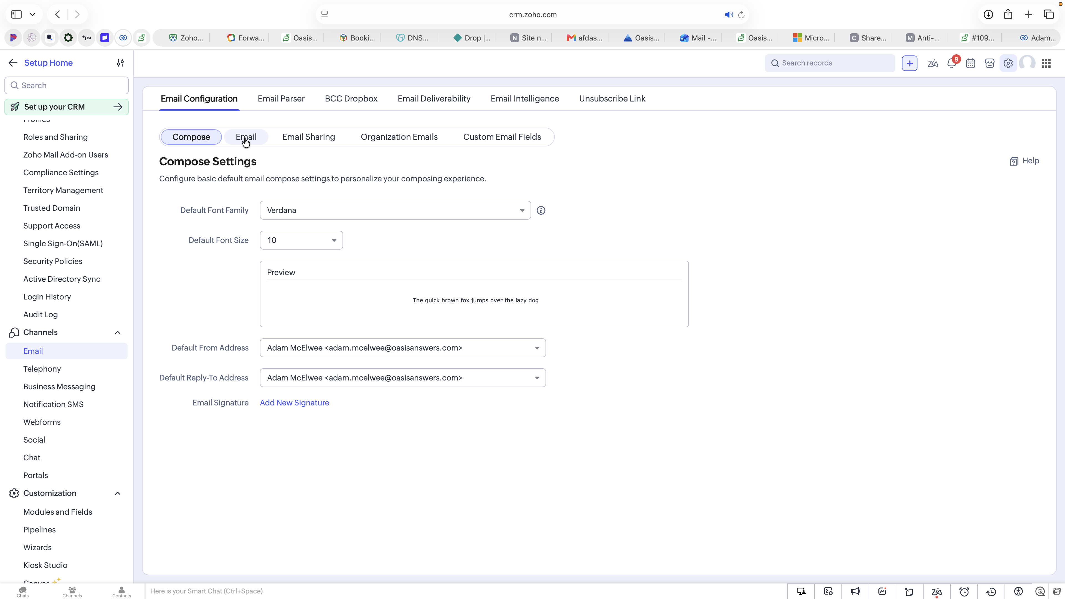This screenshot has height=599, width=1065.
Task: Click the megaphone announcements icon
Action: pyautogui.click(x=855, y=592)
